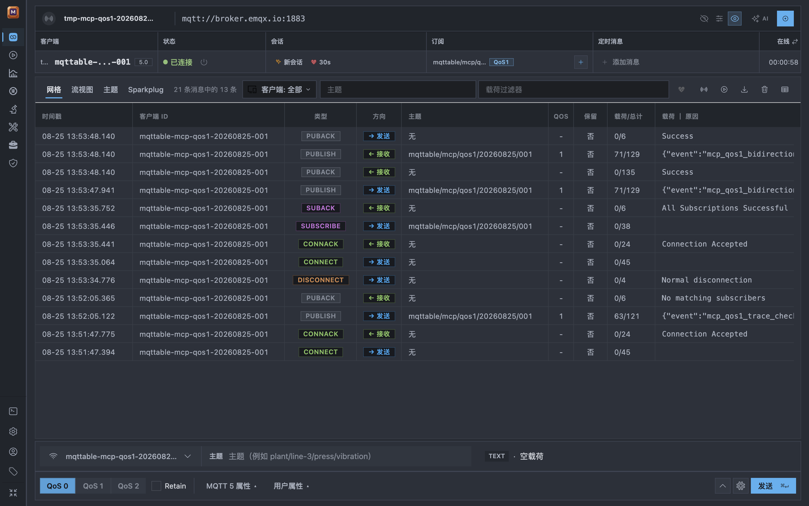
Task: Open the robot-face sidebar icon
Action: coord(13,91)
